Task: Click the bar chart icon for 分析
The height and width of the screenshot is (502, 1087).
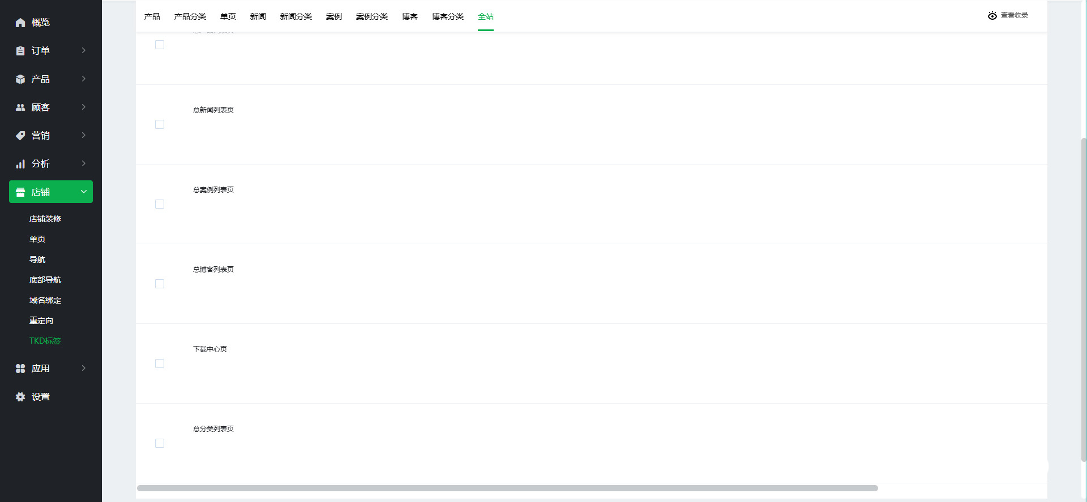Action: (x=20, y=164)
